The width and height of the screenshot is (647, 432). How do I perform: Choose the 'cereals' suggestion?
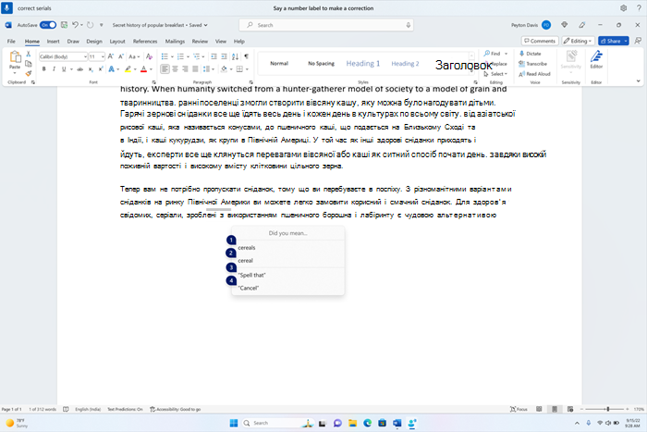click(287, 247)
